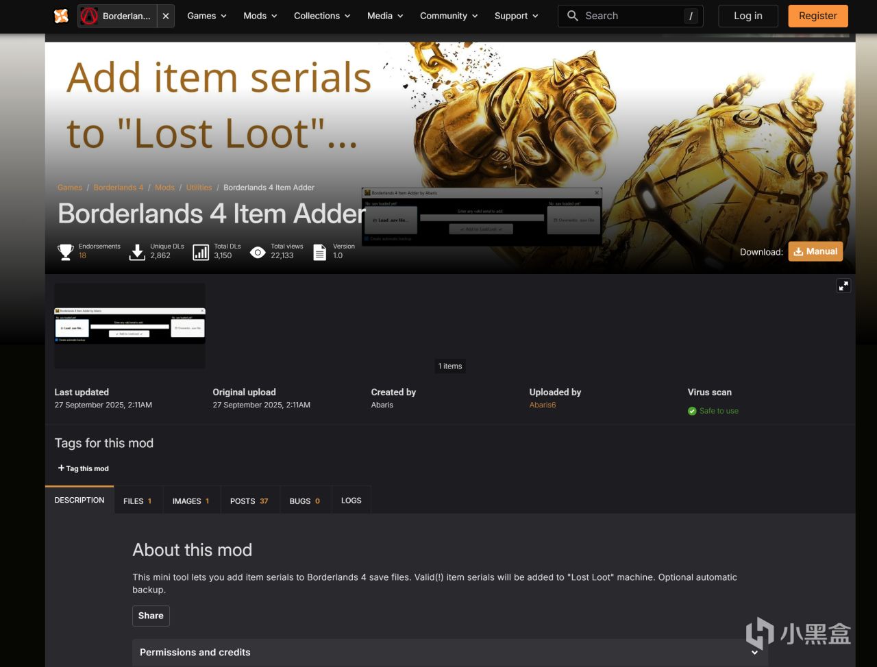877x667 pixels.
Task: Select the Borderlands game icon in navbar
Action: [89, 16]
